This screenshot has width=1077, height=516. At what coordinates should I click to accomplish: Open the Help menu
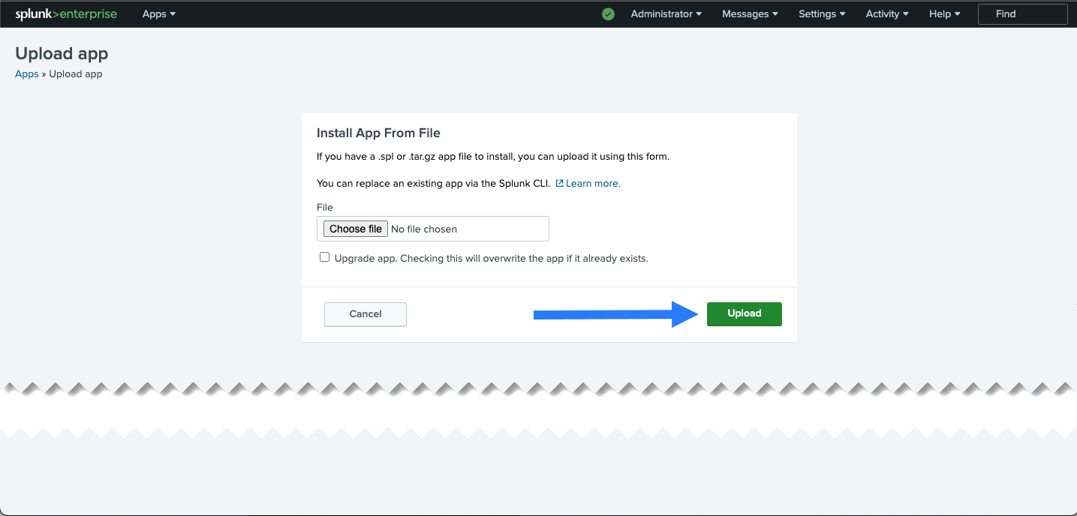click(x=944, y=14)
